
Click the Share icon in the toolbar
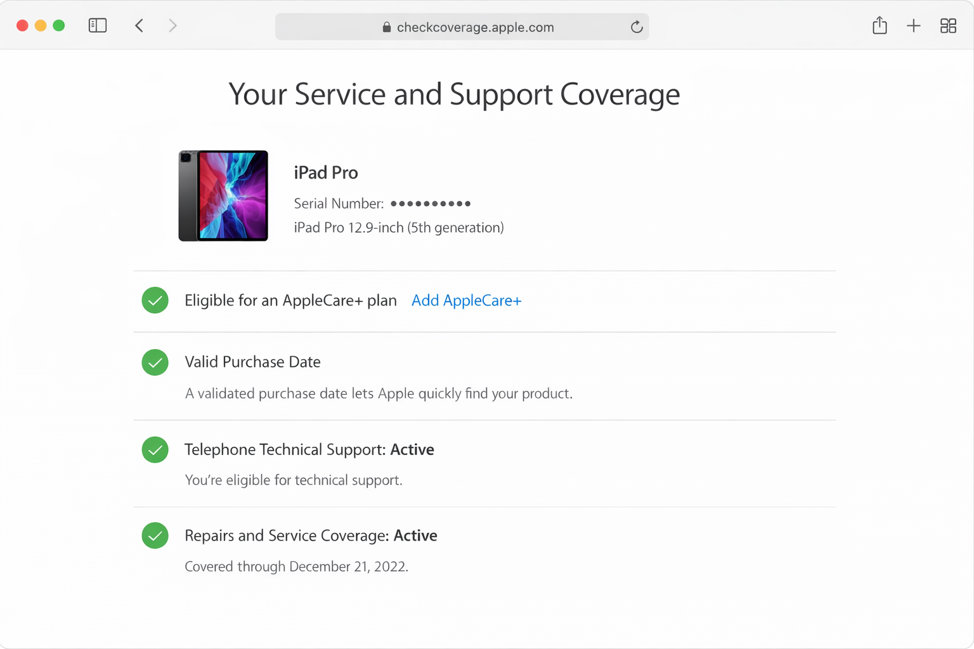pos(880,25)
